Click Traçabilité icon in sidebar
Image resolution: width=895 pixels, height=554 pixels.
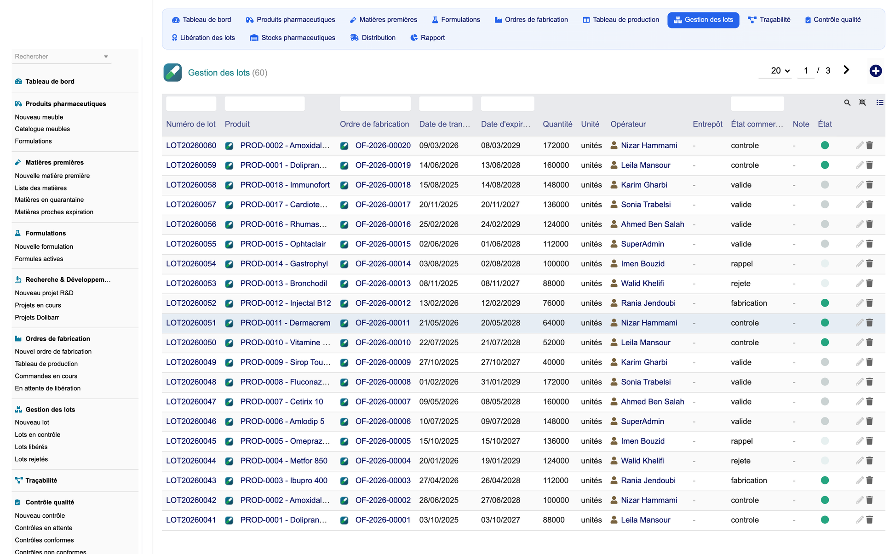point(18,480)
